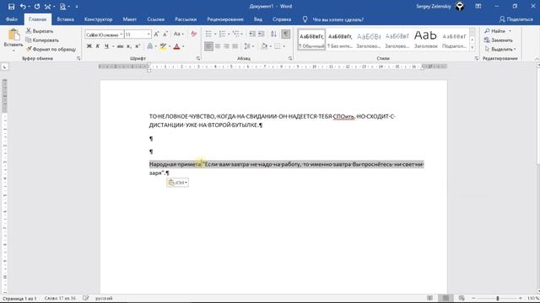Click the Поделиться share button

click(516, 19)
